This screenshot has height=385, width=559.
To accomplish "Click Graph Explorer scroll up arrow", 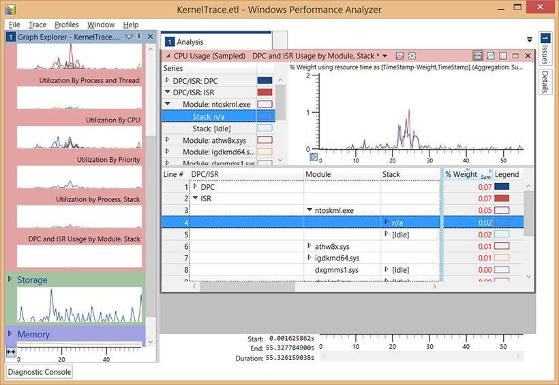I will pyautogui.click(x=151, y=49).
